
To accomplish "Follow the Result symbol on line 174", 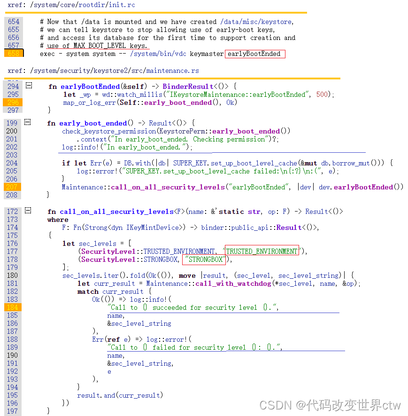I will 289,228.
